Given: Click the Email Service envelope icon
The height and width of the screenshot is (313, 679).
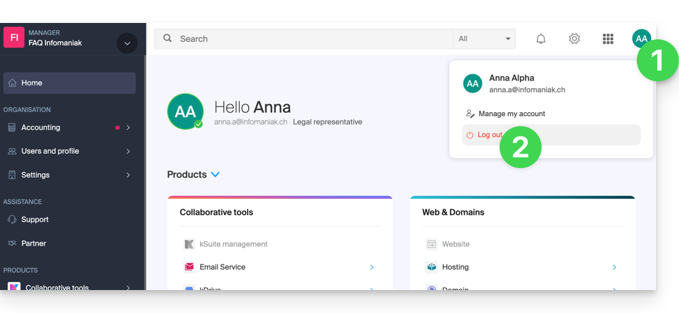Looking at the screenshot, I should click(x=189, y=267).
